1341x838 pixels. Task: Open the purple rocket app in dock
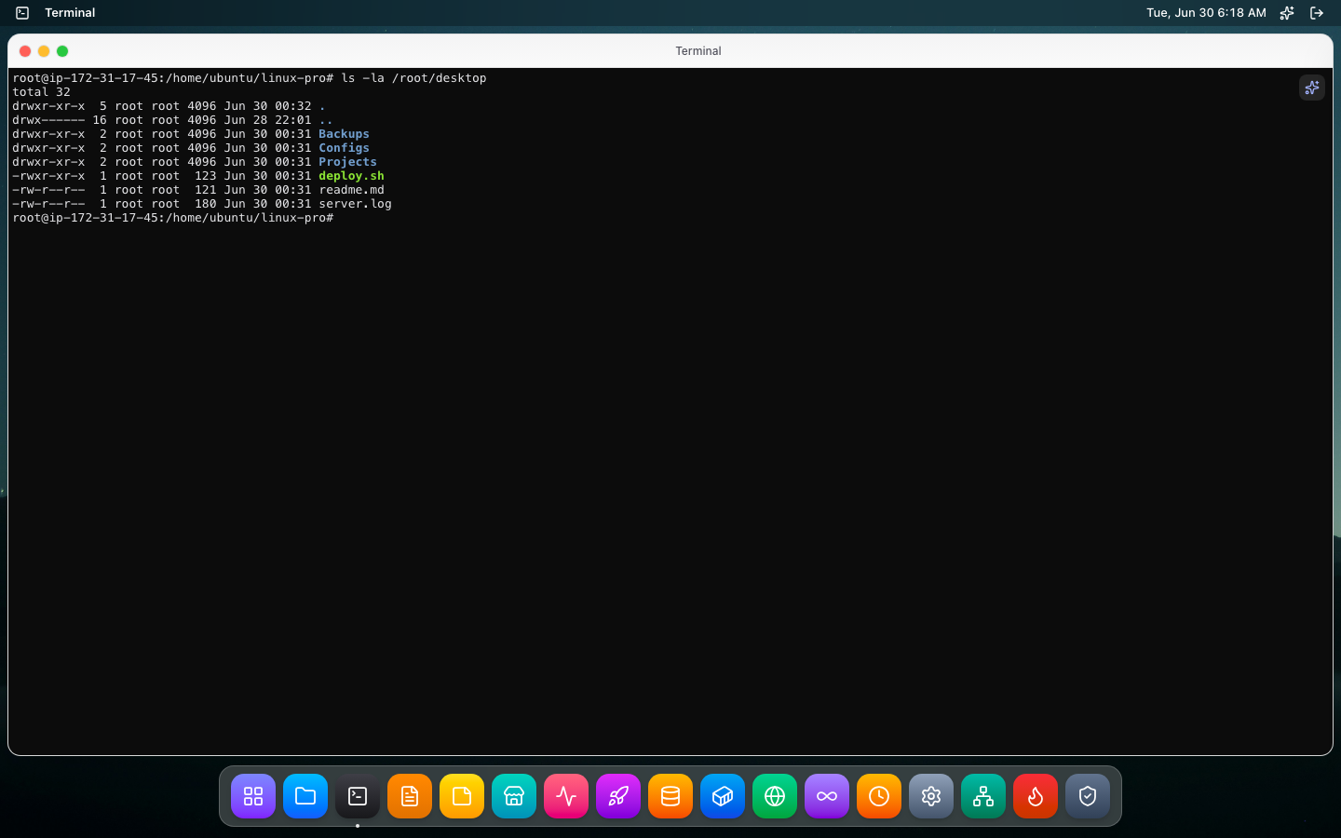coord(618,796)
